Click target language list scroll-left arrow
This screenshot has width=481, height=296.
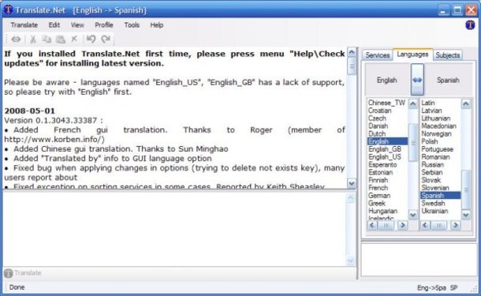[x=425, y=226]
